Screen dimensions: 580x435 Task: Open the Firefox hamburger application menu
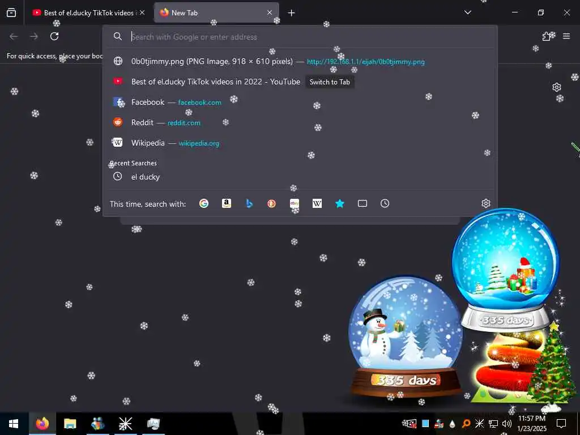[566, 36]
